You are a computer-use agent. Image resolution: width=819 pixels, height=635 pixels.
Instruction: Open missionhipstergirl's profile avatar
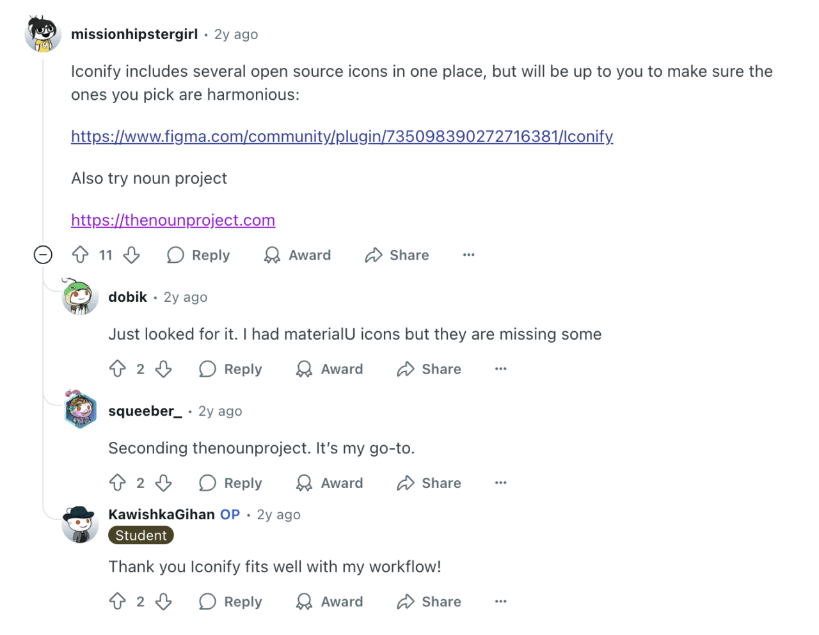coord(43,34)
